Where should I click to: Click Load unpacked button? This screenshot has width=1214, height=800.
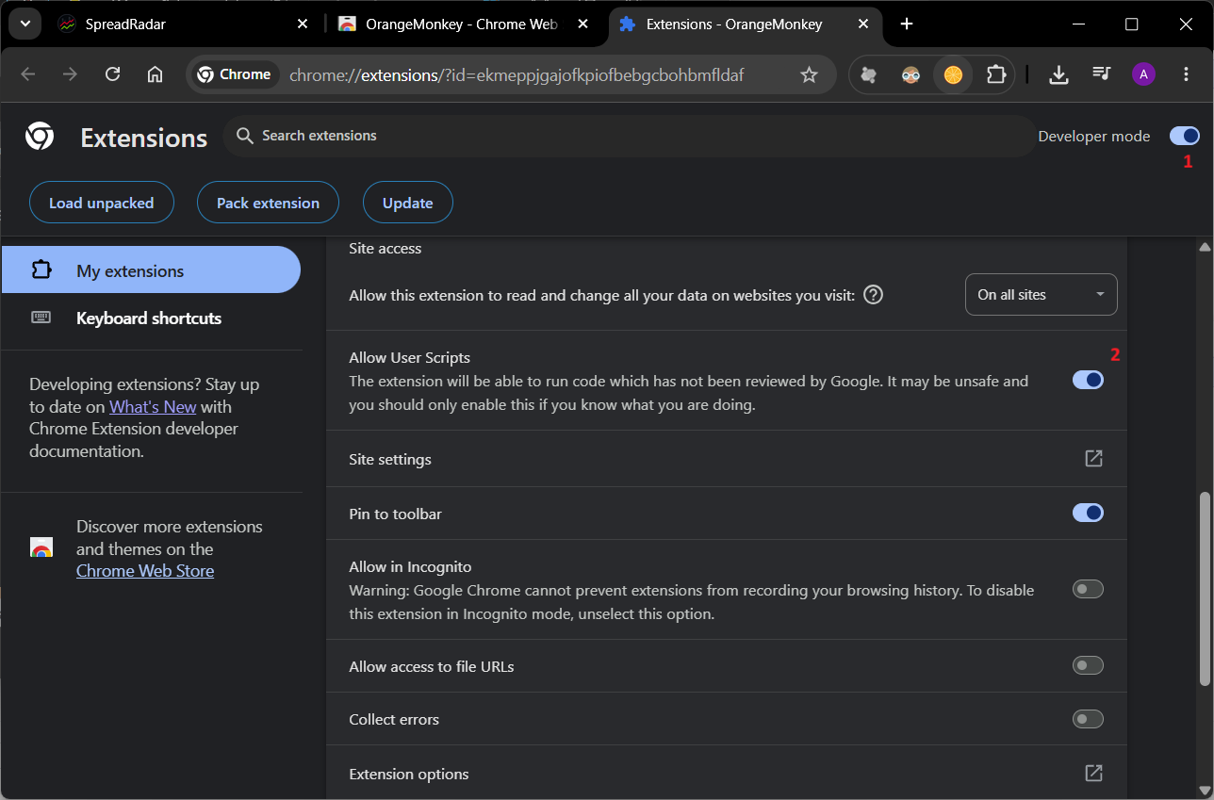(x=101, y=203)
